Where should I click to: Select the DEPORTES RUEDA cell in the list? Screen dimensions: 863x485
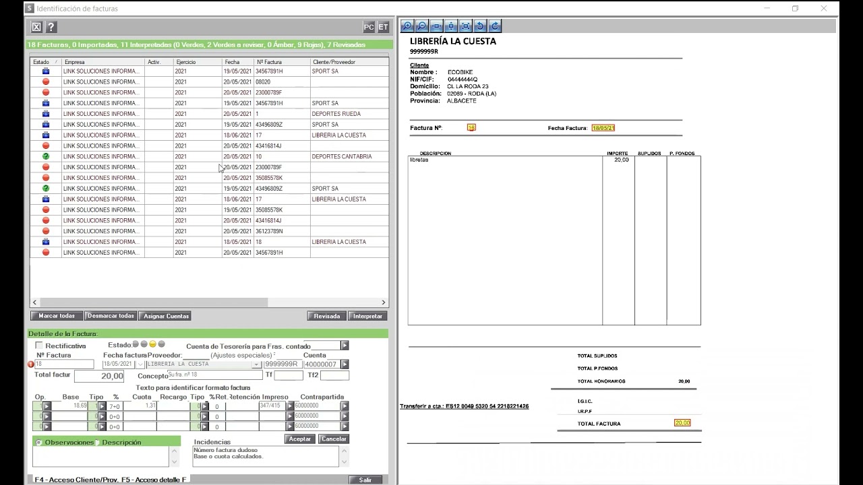click(349, 114)
